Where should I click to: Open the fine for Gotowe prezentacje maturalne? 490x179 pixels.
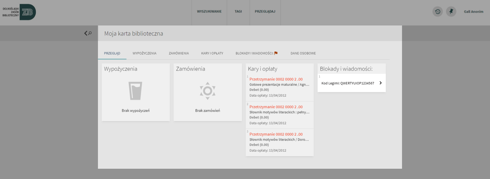click(x=280, y=87)
